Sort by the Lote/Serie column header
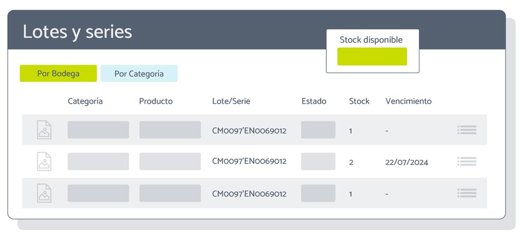The height and width of the screenshot is (236, 529). (x=231, y=101)
